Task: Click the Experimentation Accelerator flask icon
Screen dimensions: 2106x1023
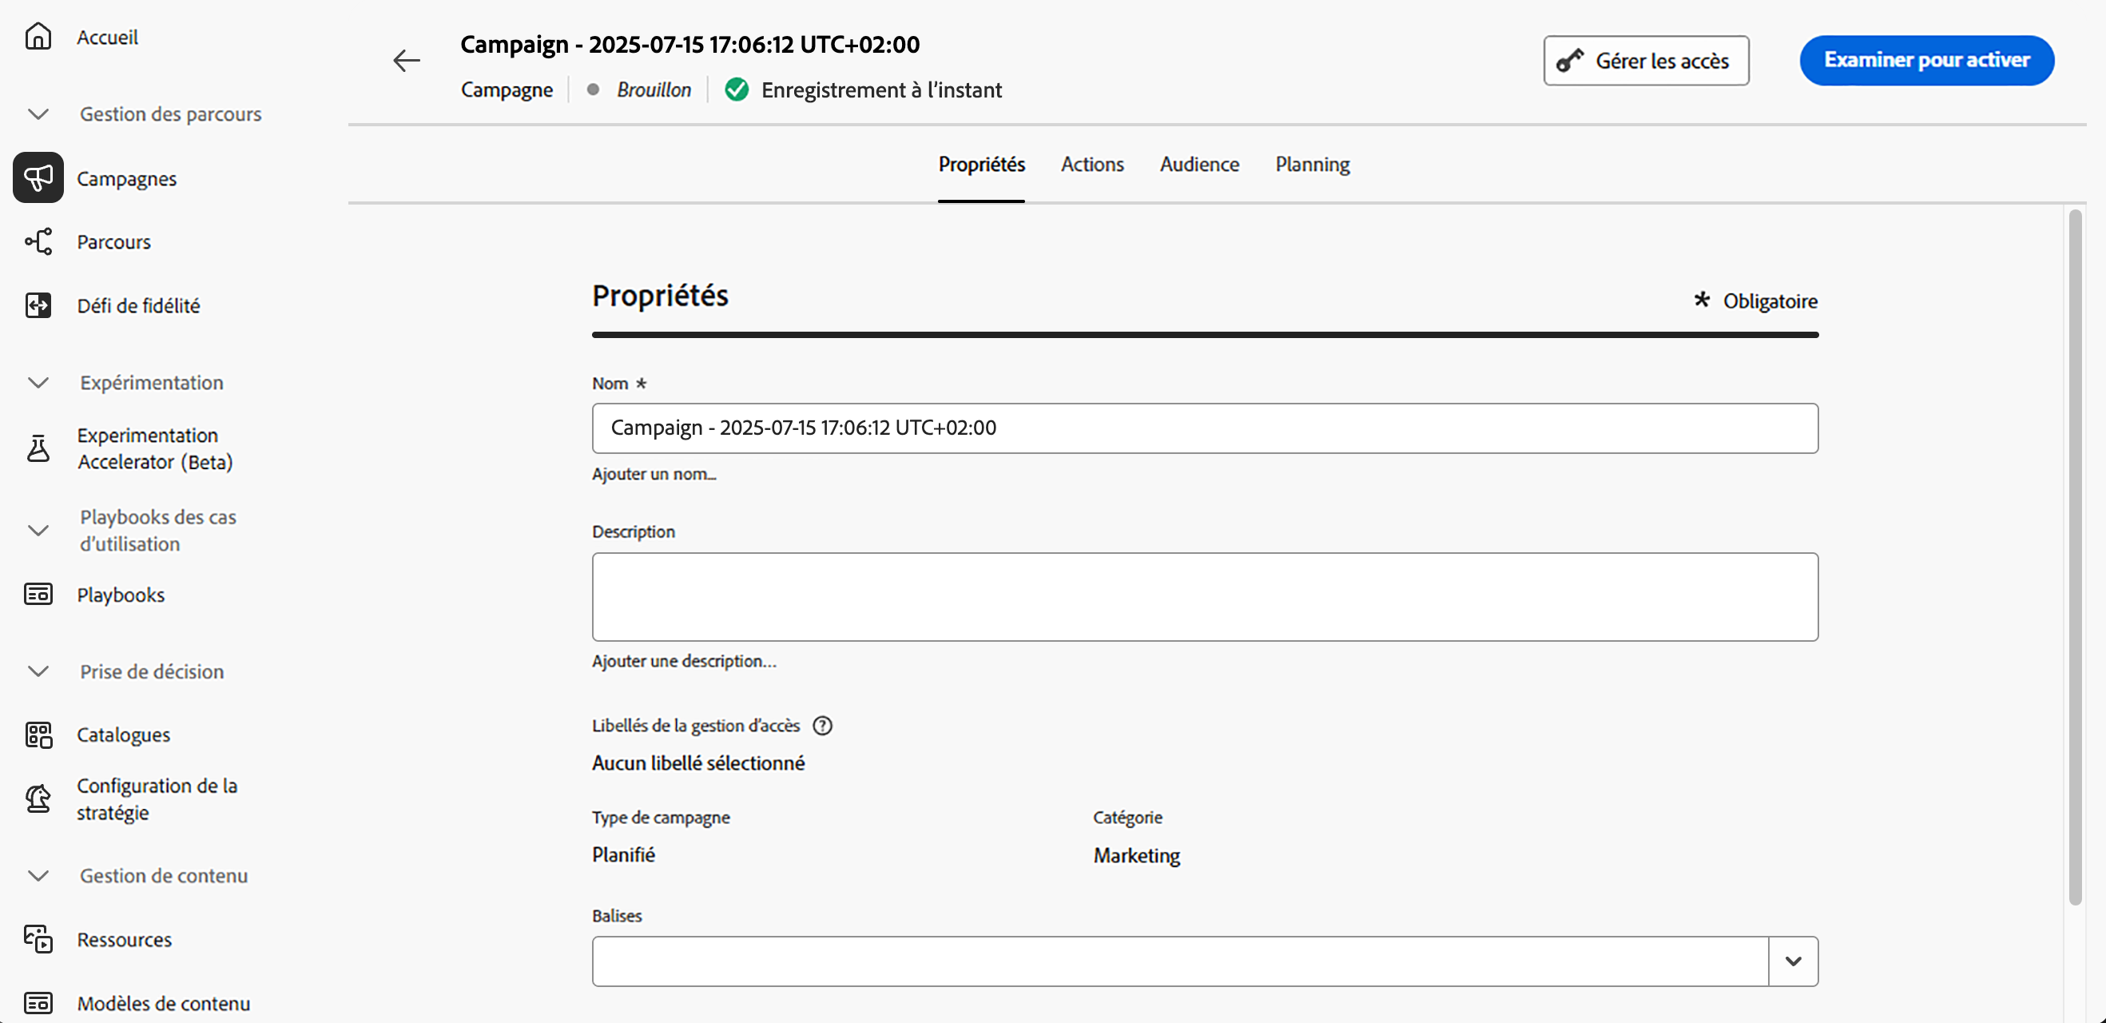Action: 38,448
